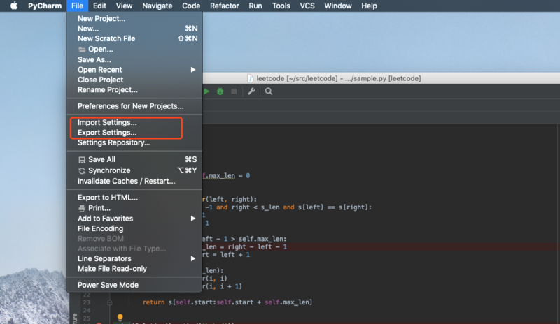This screenshot has width=560, height=324.
Task: Click line number 23 in gutter
Action: pos(87,302)
